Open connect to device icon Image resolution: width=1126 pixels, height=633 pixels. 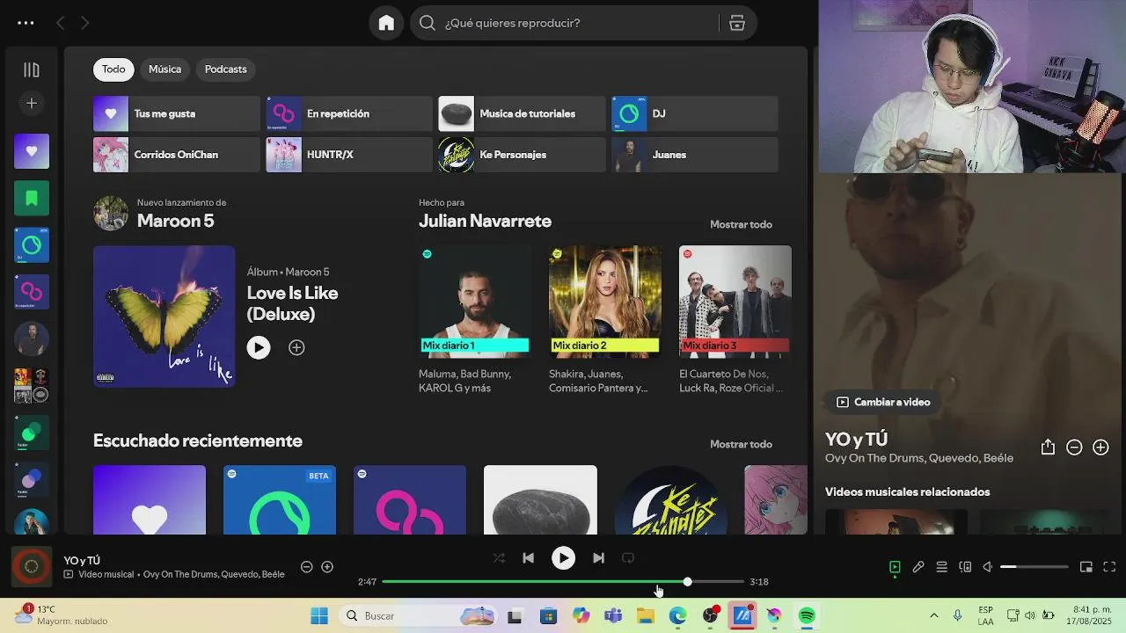[965, 567]
